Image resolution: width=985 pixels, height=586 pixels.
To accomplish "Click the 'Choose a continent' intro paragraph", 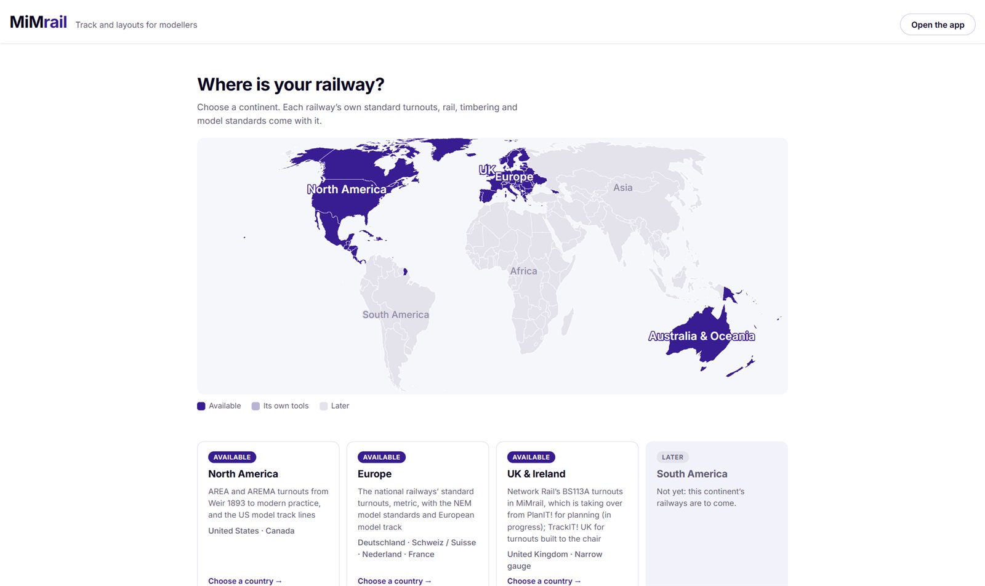I will (x=357, y=114).
